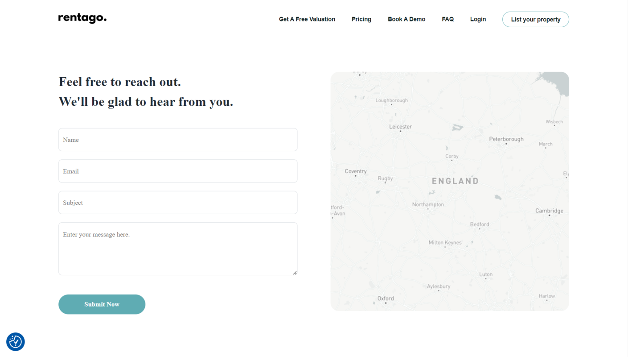
Task: Click the List your property button
Action: [x=536, y=19]
